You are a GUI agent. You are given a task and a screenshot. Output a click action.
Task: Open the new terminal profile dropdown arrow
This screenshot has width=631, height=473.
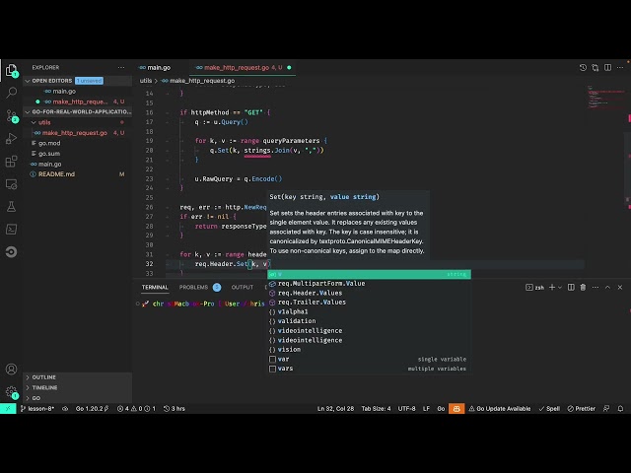(x=560, y=287)
